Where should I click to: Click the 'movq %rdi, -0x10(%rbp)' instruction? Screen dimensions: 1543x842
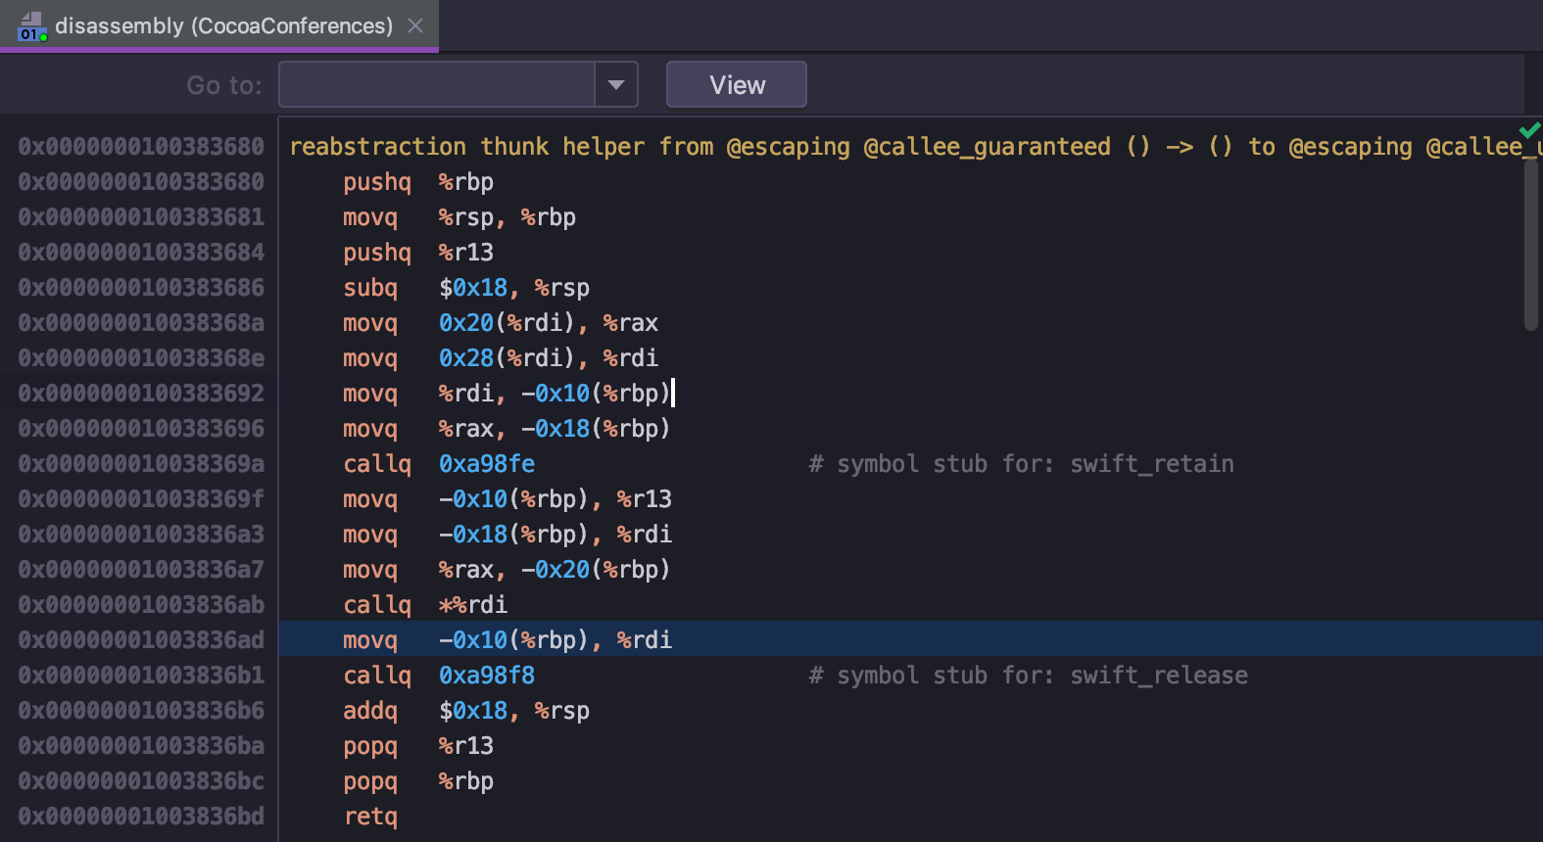[506, 394]
